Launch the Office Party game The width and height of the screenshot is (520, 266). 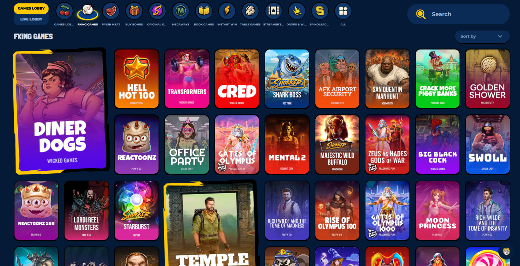187,144
